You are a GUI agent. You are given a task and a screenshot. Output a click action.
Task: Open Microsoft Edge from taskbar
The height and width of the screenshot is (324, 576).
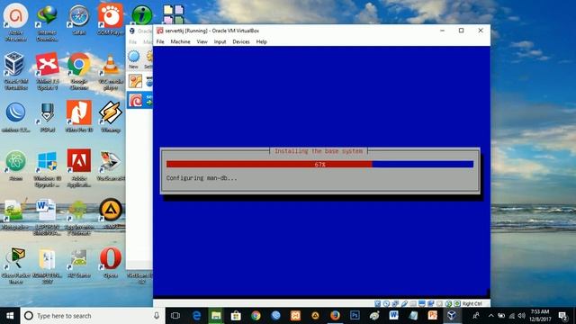(x=196, y=316)
